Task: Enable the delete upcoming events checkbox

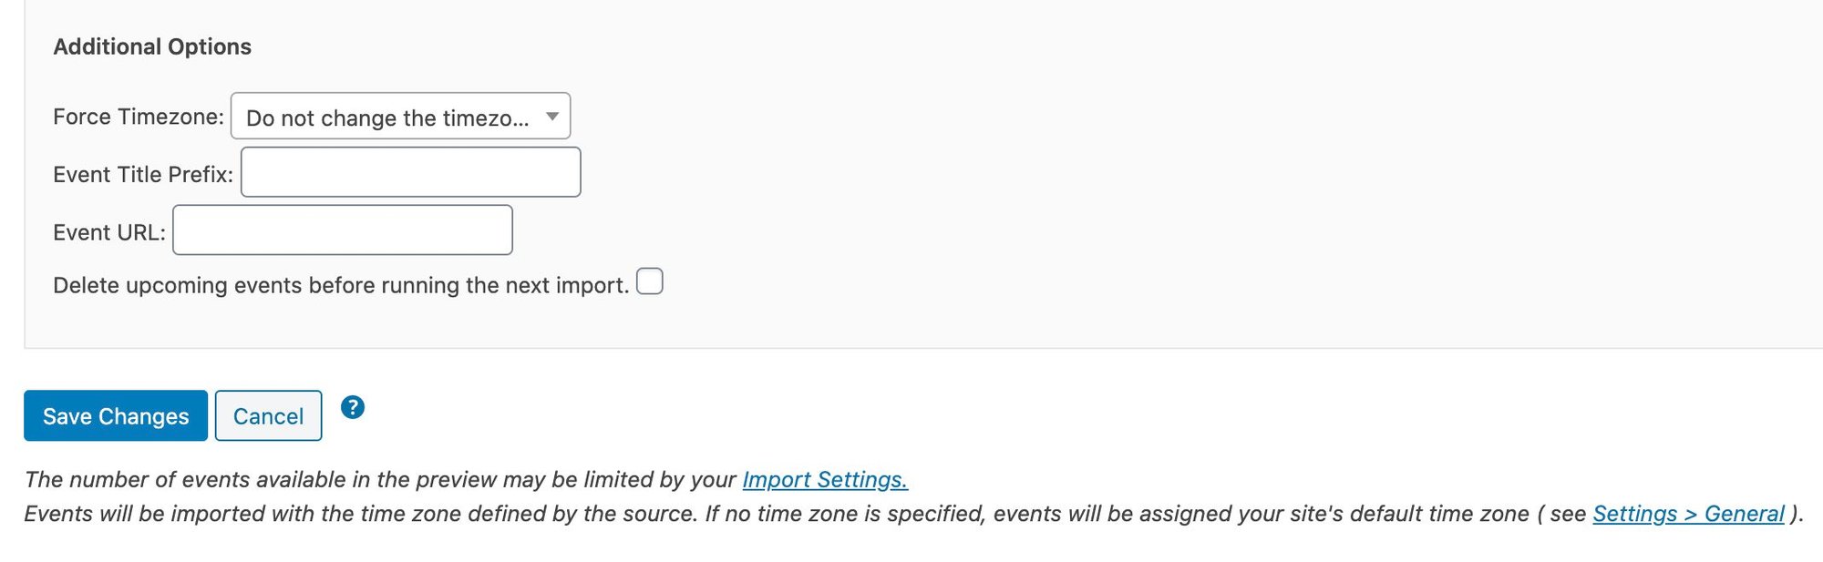Action: 650,281
